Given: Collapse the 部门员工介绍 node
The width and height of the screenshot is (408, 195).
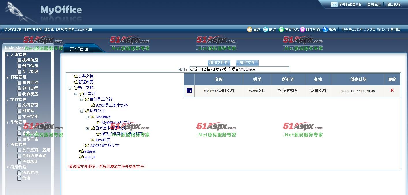Looking at the screenshot, I should click(x=81, y=100).
